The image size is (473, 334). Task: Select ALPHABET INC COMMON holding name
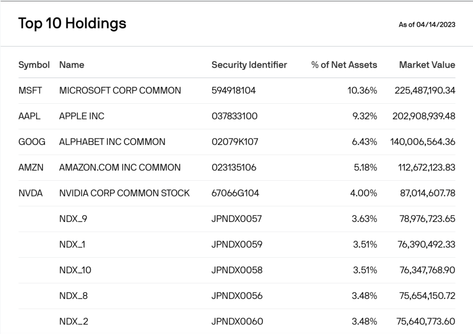112,142
